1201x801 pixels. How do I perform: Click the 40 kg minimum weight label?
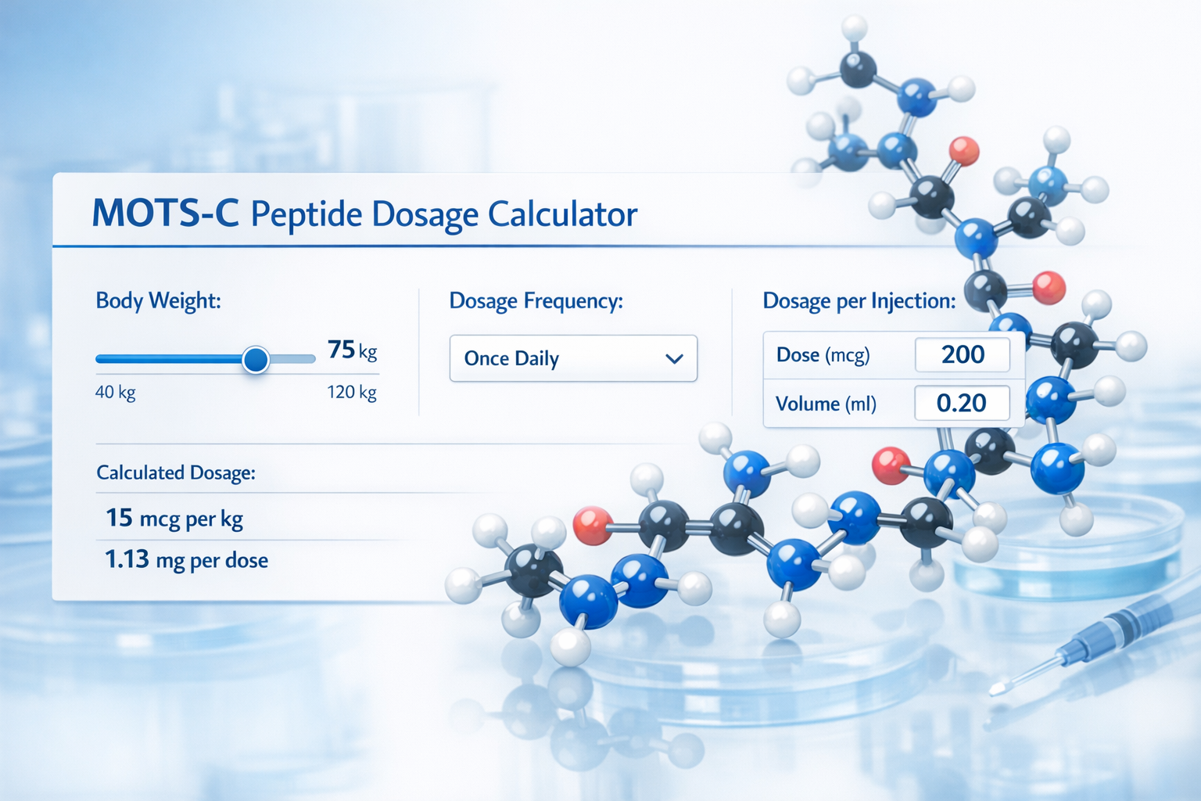tap(114, 392)
